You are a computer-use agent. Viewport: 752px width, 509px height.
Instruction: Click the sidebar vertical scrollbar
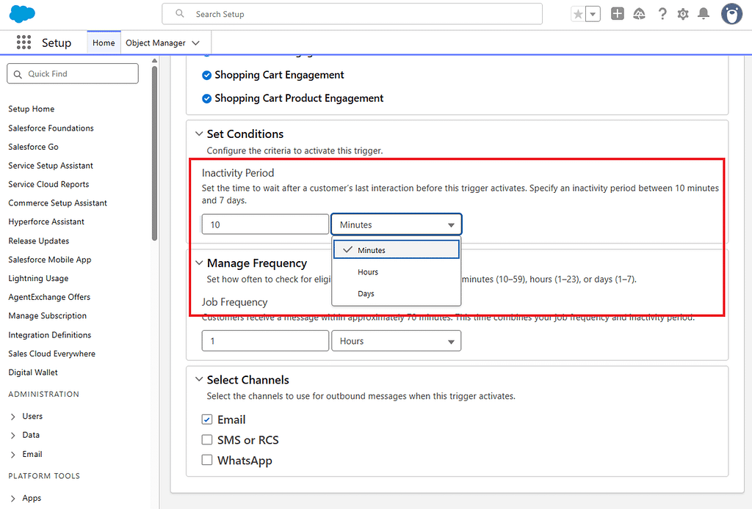[x=154, y=153]
